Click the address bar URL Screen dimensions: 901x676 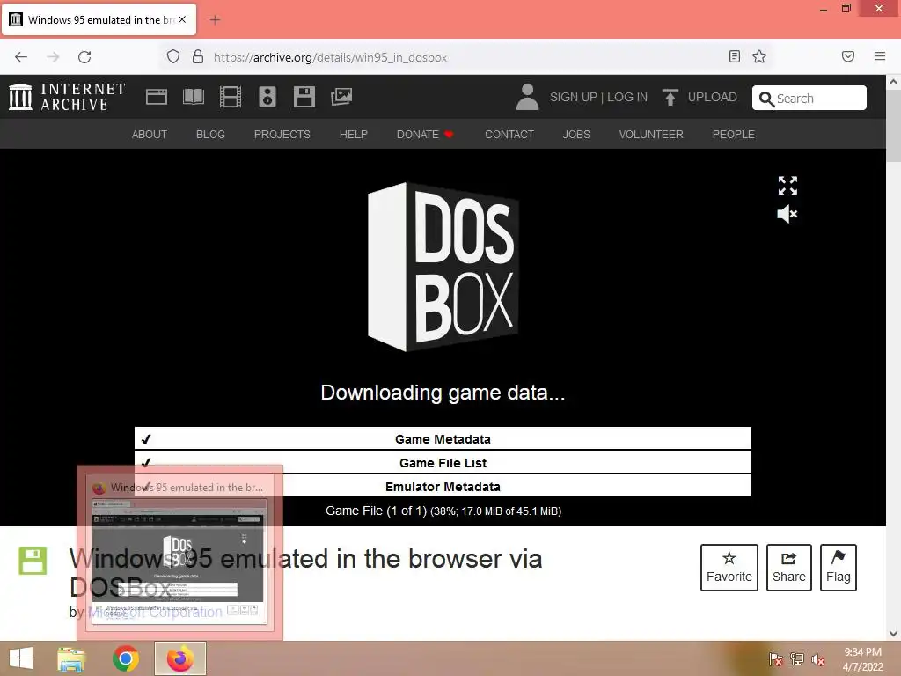[x=330, y=57]
